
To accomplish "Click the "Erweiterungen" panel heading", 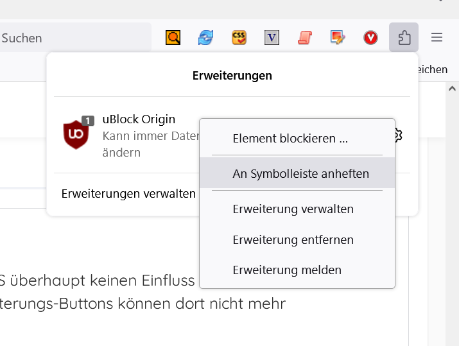I will 232,76.
